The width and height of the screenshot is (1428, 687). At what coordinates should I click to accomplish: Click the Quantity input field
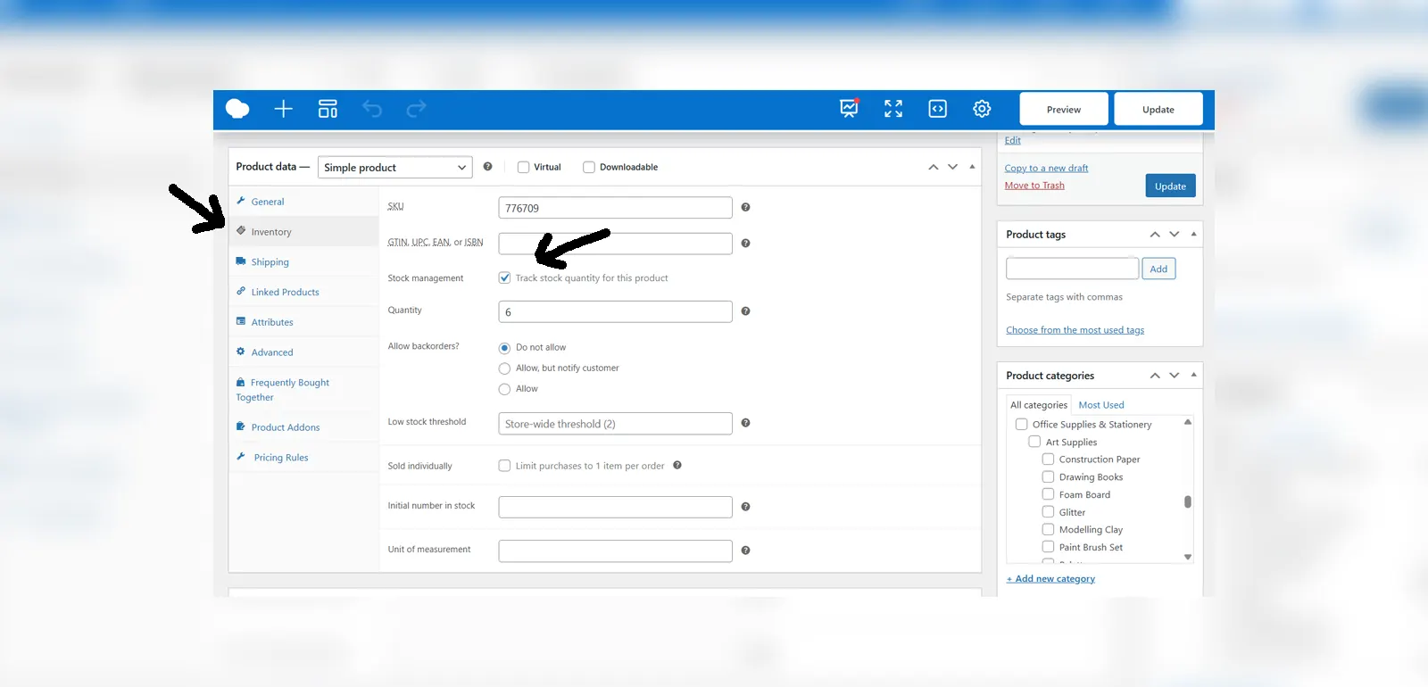coord(615,311)
